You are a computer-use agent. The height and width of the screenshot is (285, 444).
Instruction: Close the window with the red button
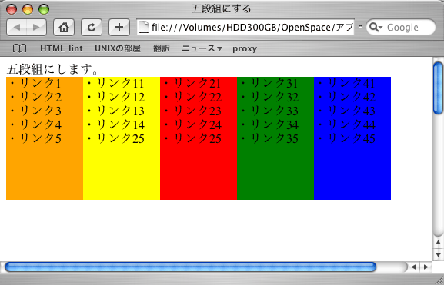tap(12, 9)
